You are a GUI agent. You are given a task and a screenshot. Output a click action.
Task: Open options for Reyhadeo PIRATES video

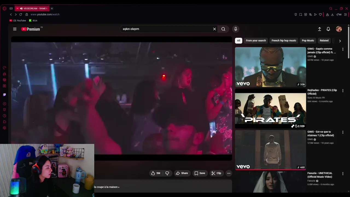click(343, 91)
